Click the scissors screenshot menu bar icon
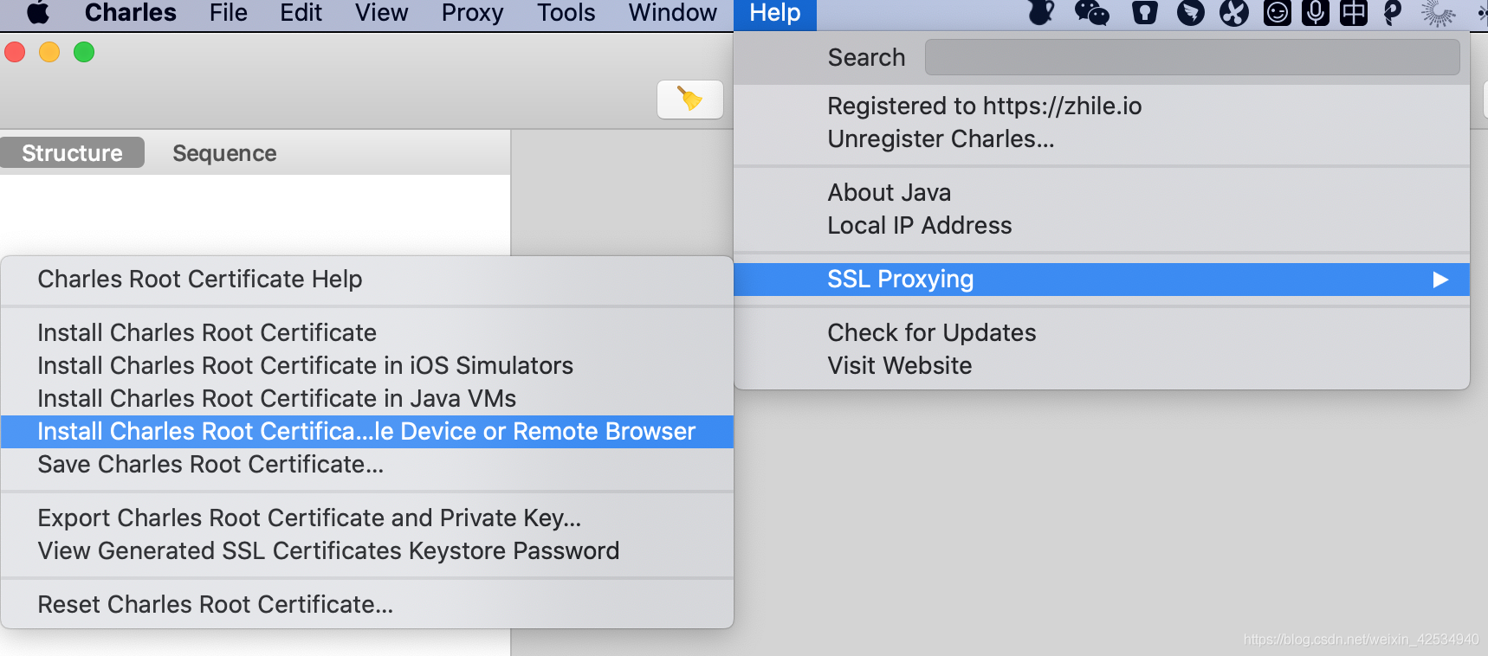The height and width of the screenshot is (656, 1488). 1234,12
